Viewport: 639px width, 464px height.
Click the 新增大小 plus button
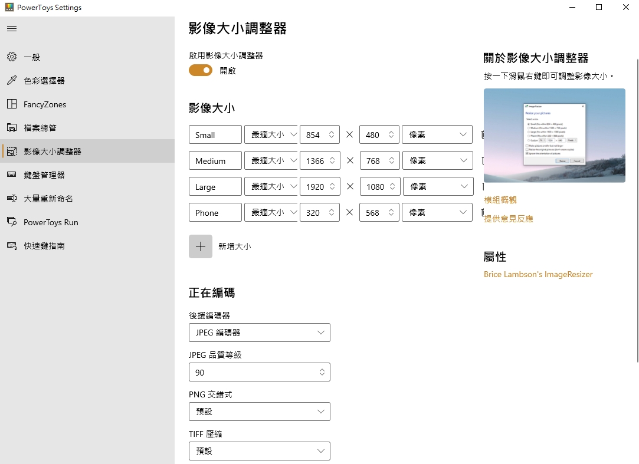201,246
